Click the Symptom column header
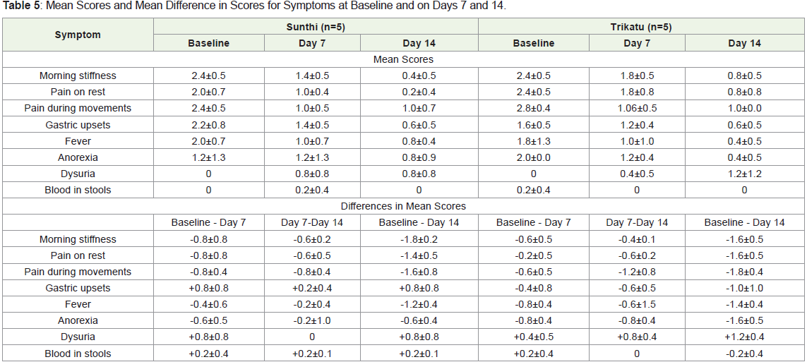The image size is (807, 362). click(78, 35)
